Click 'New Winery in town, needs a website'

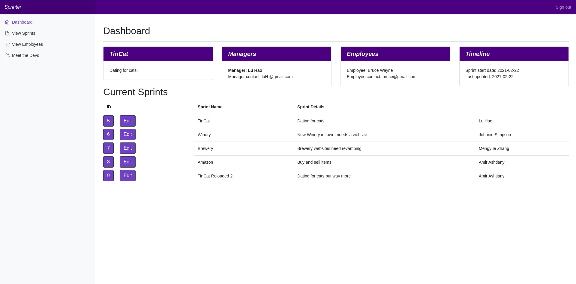click(332, 135)
